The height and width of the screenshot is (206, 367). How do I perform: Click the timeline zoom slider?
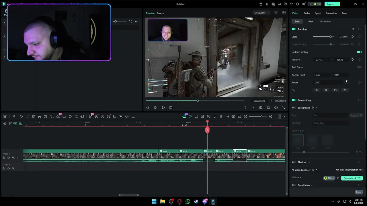[x=258, y=116]
